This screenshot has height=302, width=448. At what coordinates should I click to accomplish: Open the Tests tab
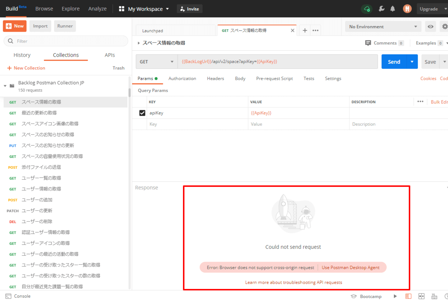coord(309,79)
